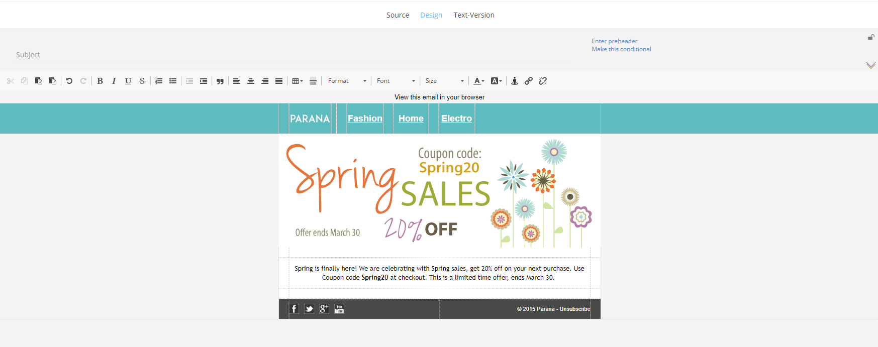878x347 pixels.
Task: Click the Copy icon in toolbar
Action: click(25, 81)
